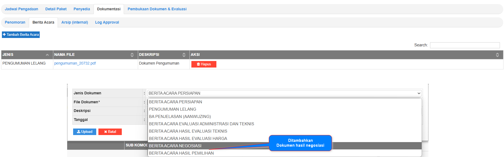
Task: Click sort icon in AKSI header
Action: click(x=497, y=55)
